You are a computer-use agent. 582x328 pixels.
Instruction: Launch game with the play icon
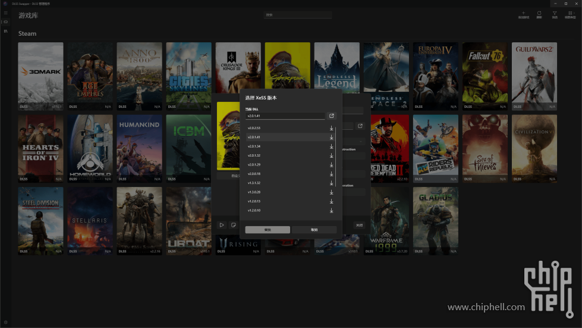click(222, 225)
